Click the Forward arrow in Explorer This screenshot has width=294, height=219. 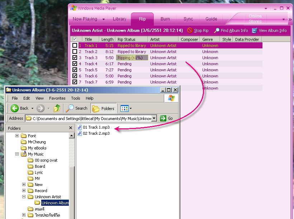click(x=40, y=108)
